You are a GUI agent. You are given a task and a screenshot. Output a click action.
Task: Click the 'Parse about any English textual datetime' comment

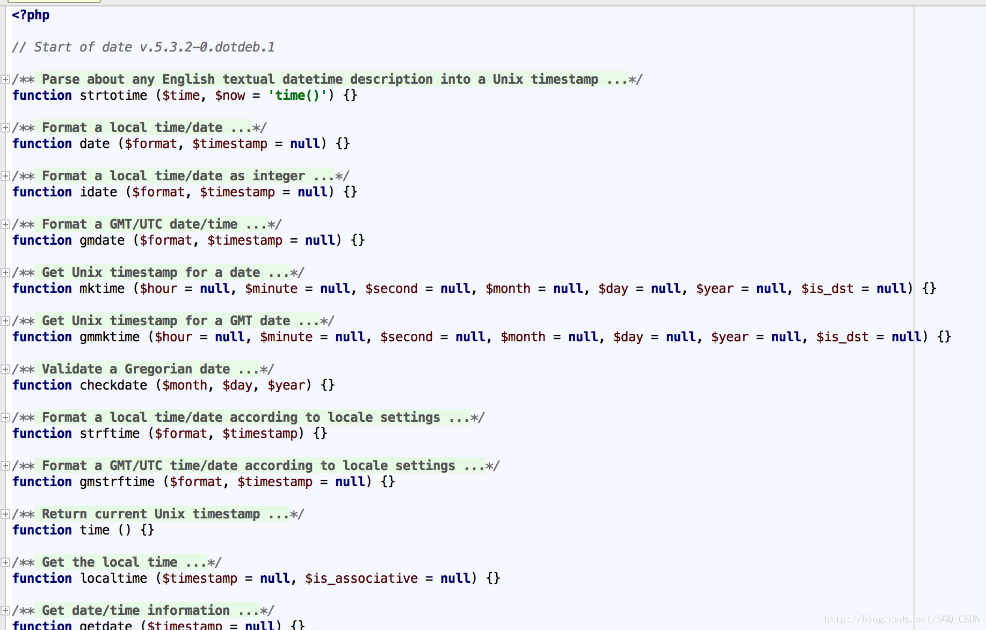point(331,79)
